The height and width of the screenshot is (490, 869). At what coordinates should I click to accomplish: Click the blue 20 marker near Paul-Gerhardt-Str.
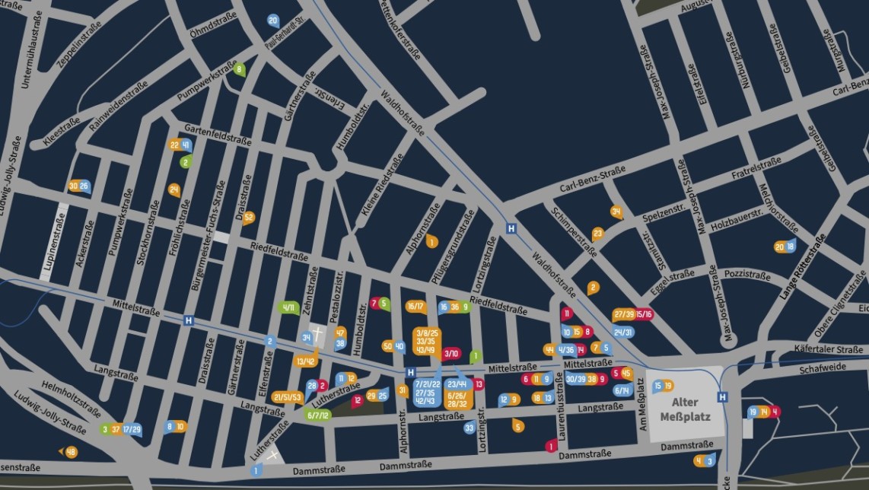coord(273,21)
